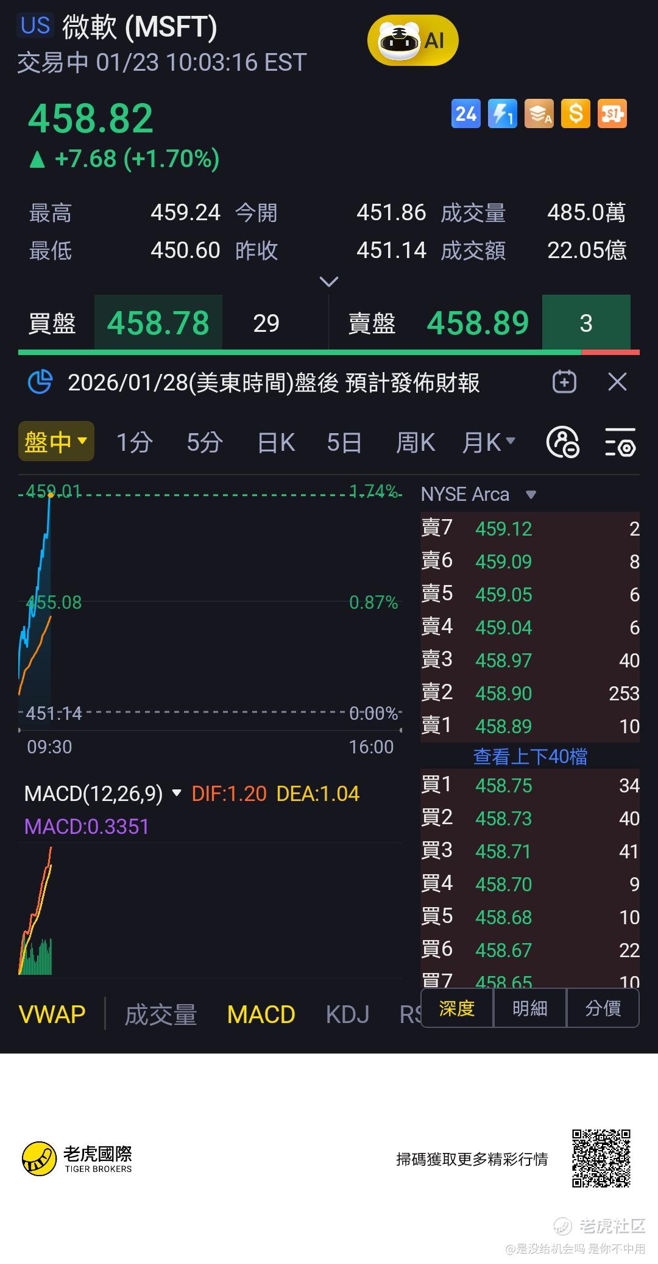Select 賣6 row at 459.09

[530, 561]
